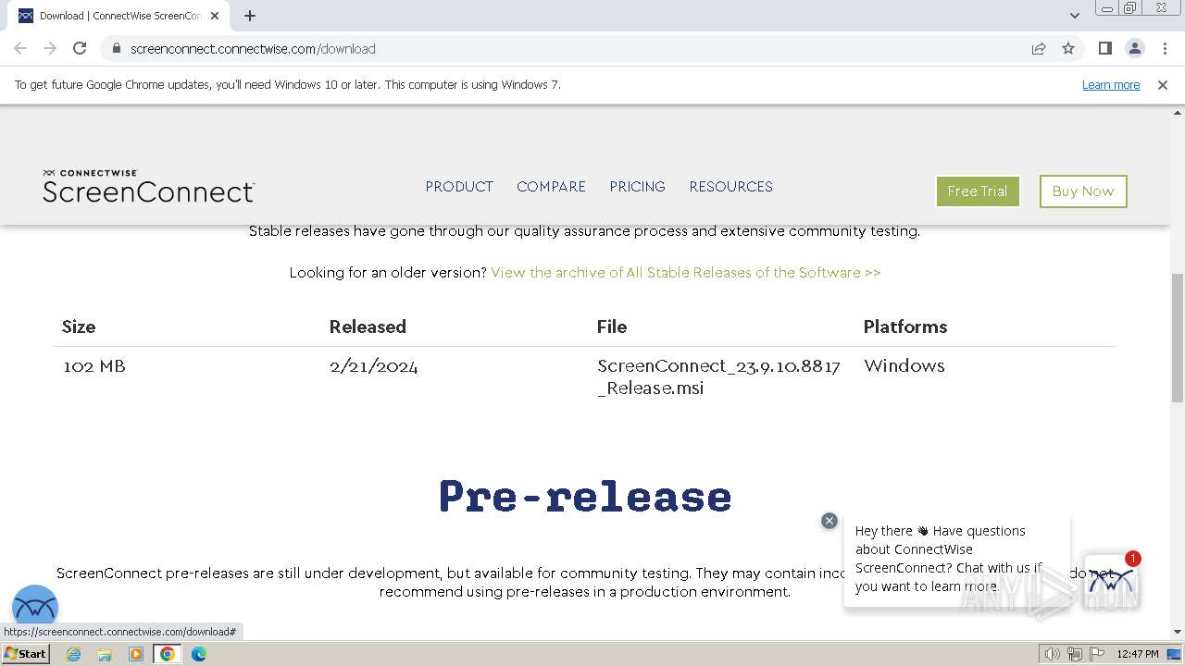The height and width of the screenshot is (666, 1185).
Task: Click the Platforms column header
Action: click(x=905, y=327)
